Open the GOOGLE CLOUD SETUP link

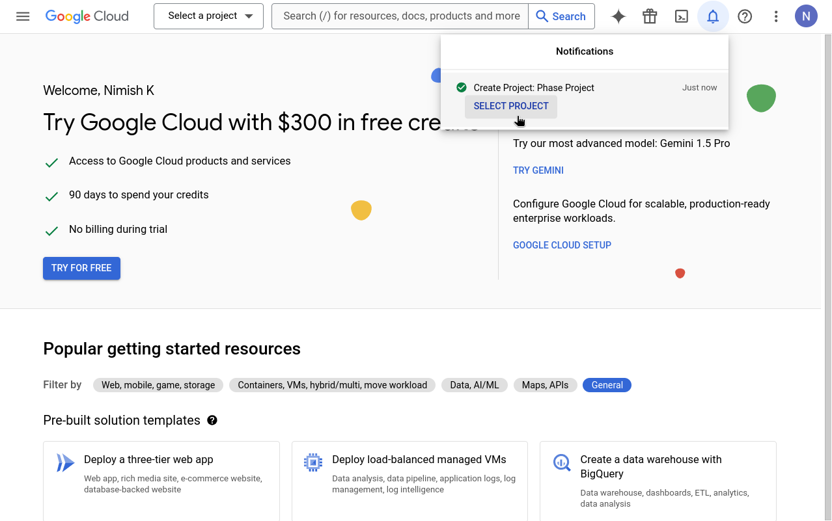pyautogui.click(x=562, y=245)
